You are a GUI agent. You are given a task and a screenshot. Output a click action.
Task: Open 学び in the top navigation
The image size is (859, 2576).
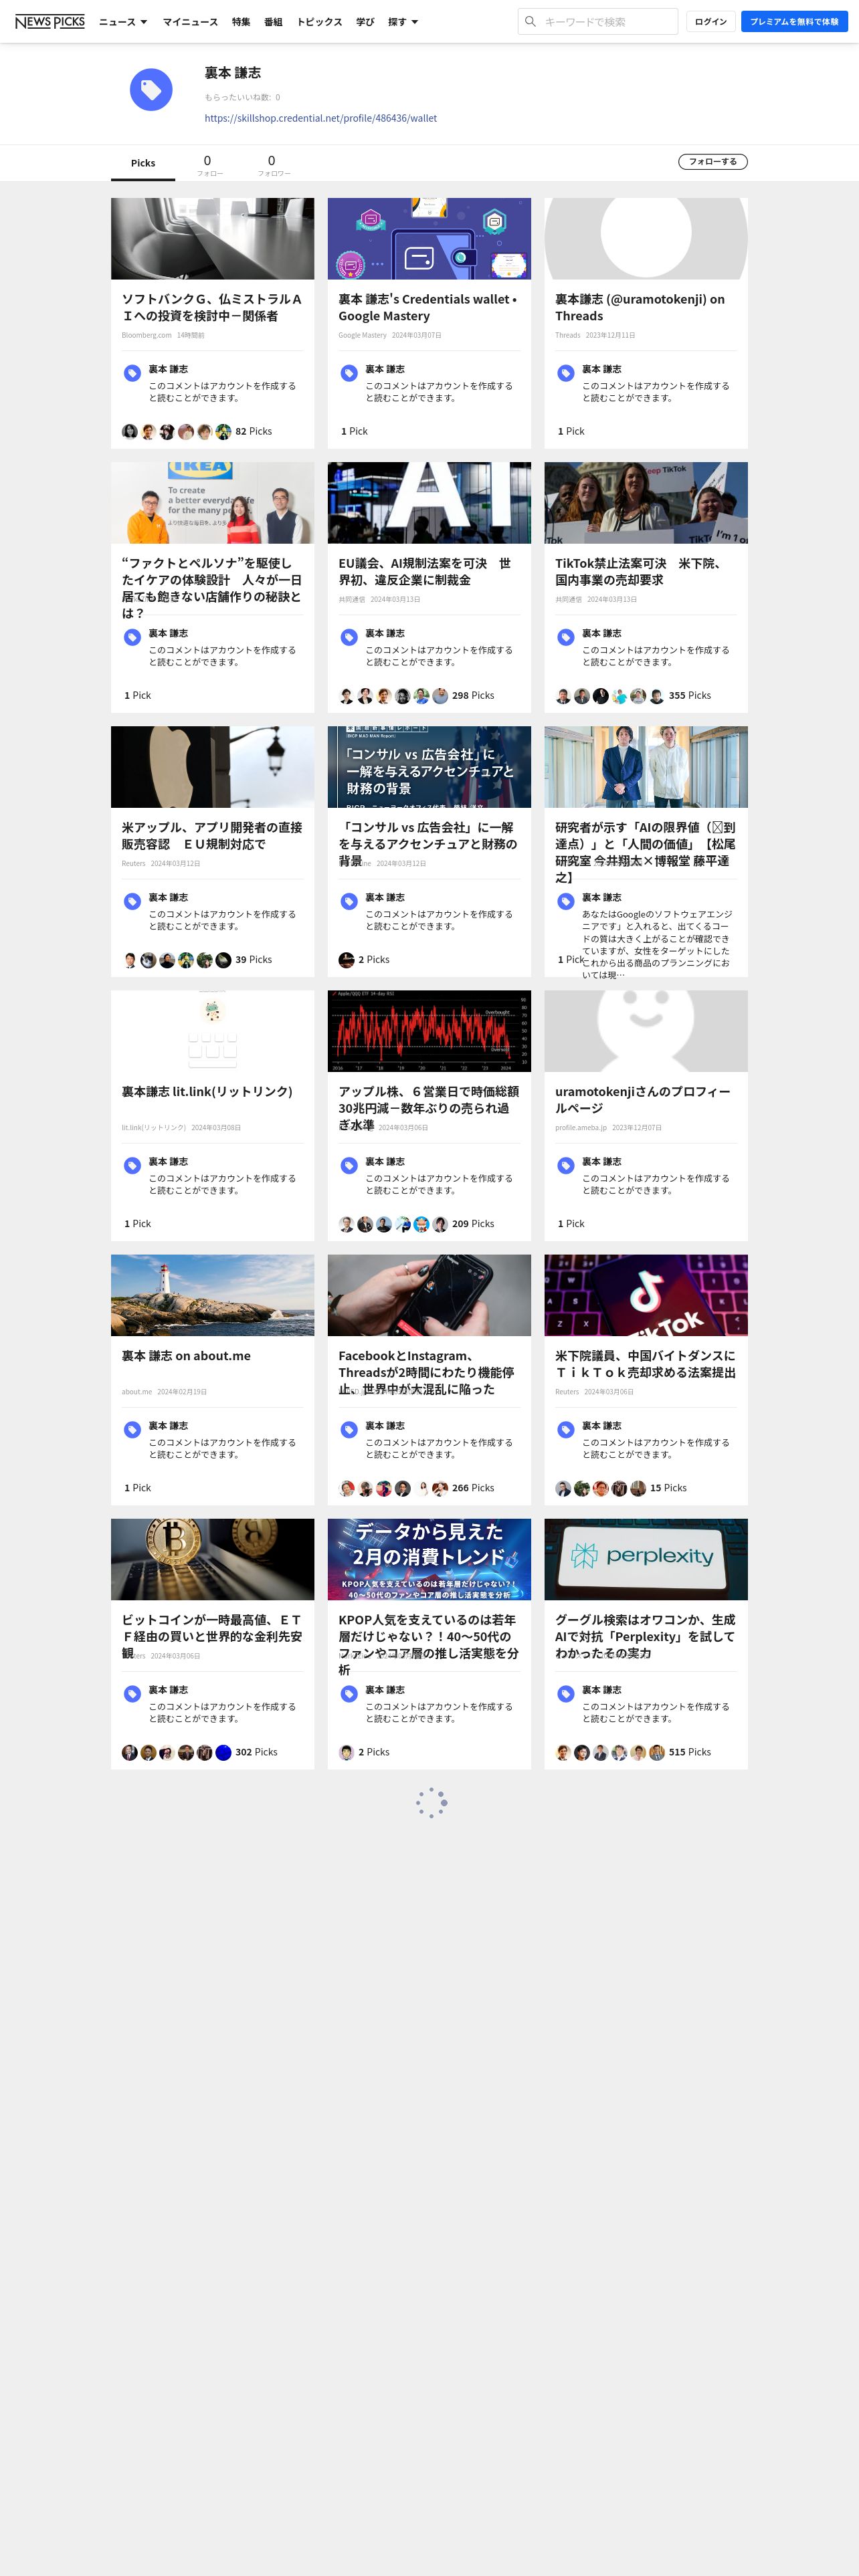click(365, 22)
